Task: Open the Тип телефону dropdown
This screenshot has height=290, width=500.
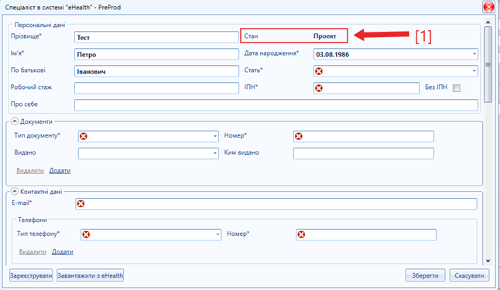Action: (217, 235)
